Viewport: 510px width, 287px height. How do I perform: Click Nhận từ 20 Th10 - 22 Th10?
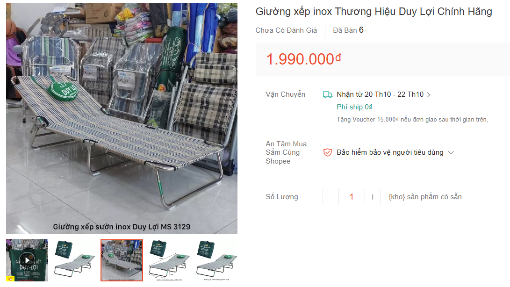[x=380, y=94]
